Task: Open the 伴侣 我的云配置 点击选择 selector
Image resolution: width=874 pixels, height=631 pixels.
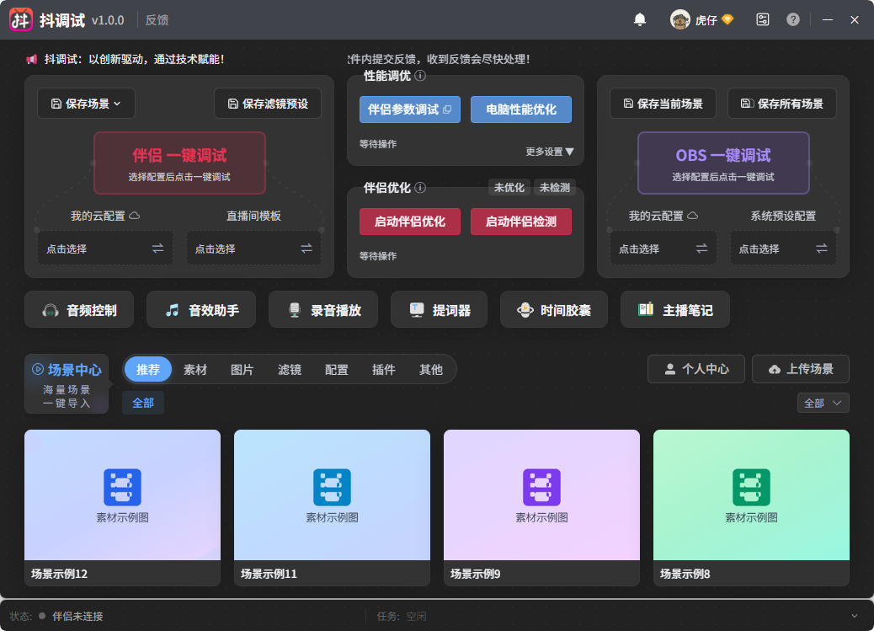Action: [104, 249]
